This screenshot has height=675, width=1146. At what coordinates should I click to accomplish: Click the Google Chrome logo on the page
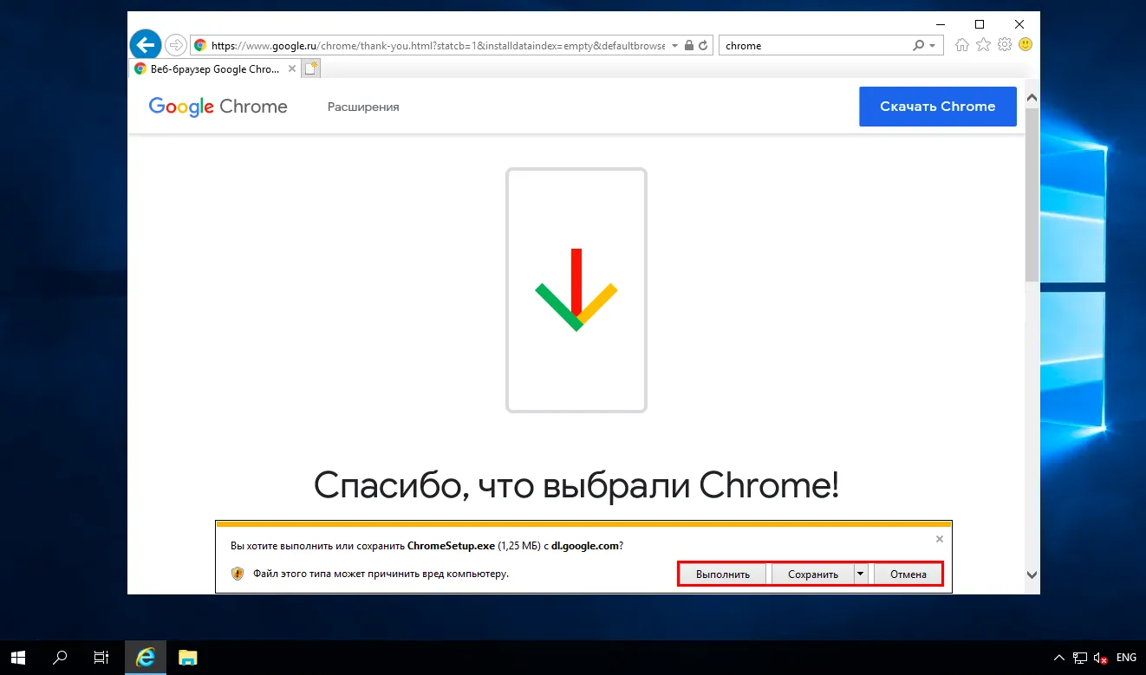[x=218, y=107]
